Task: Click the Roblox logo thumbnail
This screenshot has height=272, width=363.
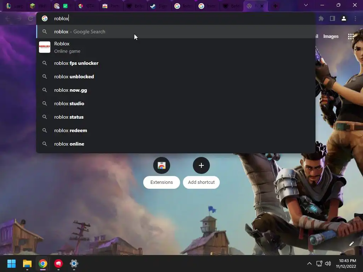Action: (45, 47)
